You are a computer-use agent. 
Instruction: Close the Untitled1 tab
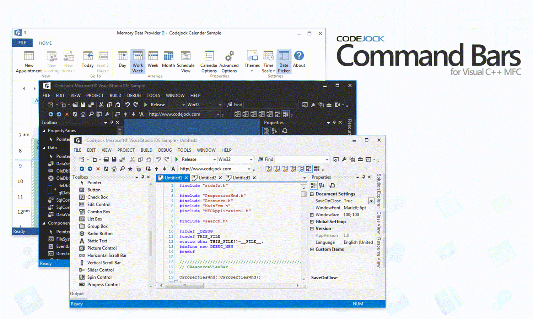[x=186, y=178]
